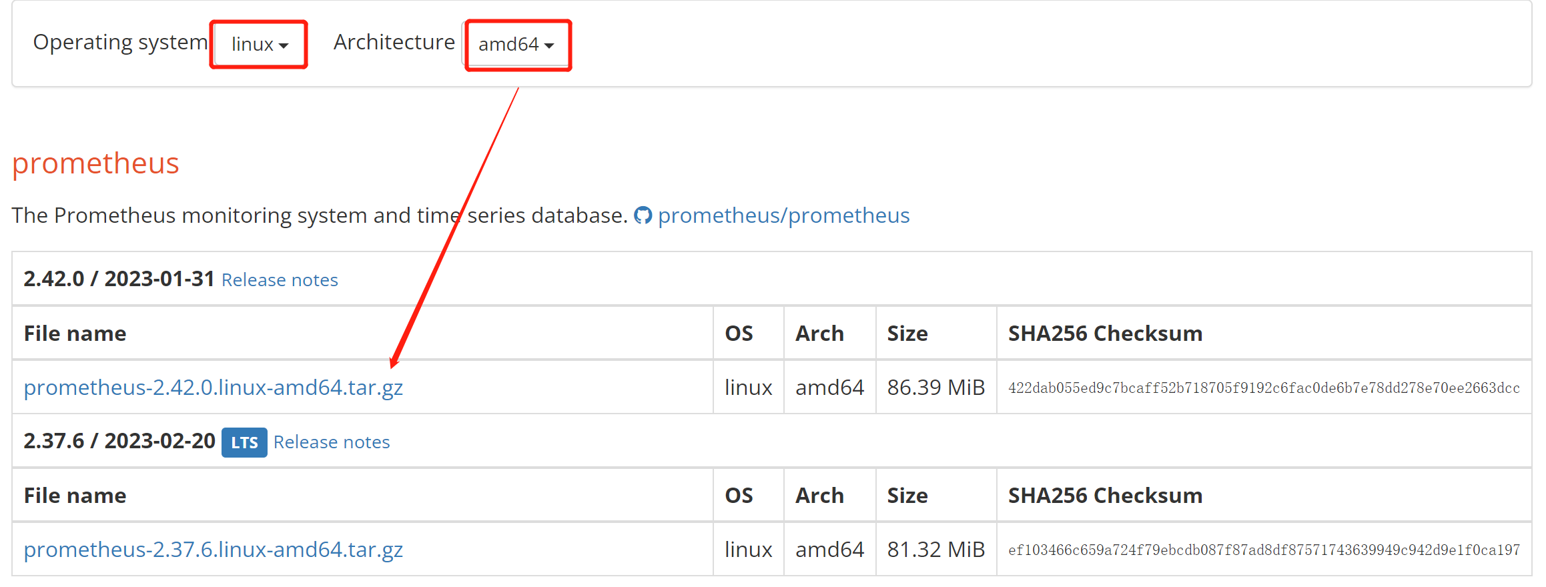
Task: Open Release notes for version 2.37.6
Action: coord(332,442)
